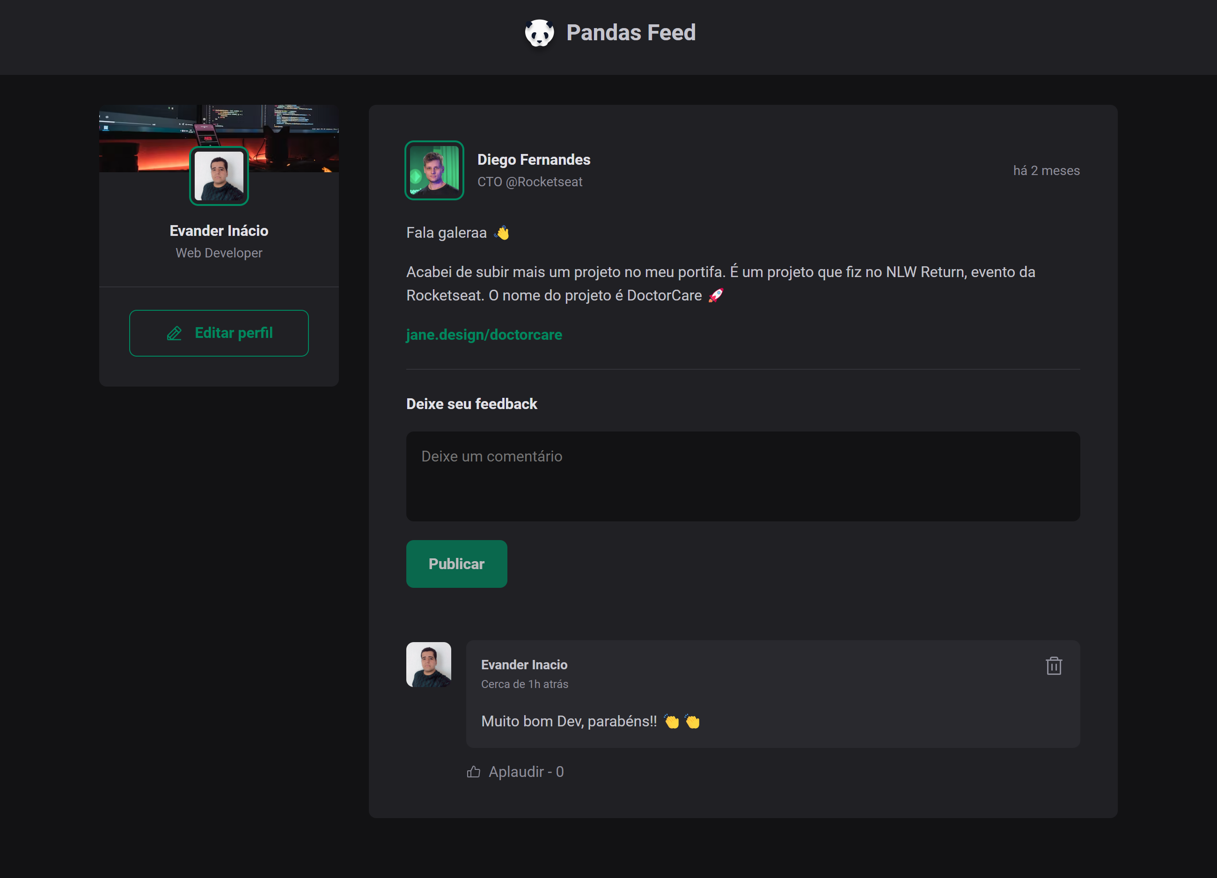The height and width of the screenshot is (878, 1217).
Task: Click the panda logo icon
Action: pyautogui.click(x=539, y=33)
